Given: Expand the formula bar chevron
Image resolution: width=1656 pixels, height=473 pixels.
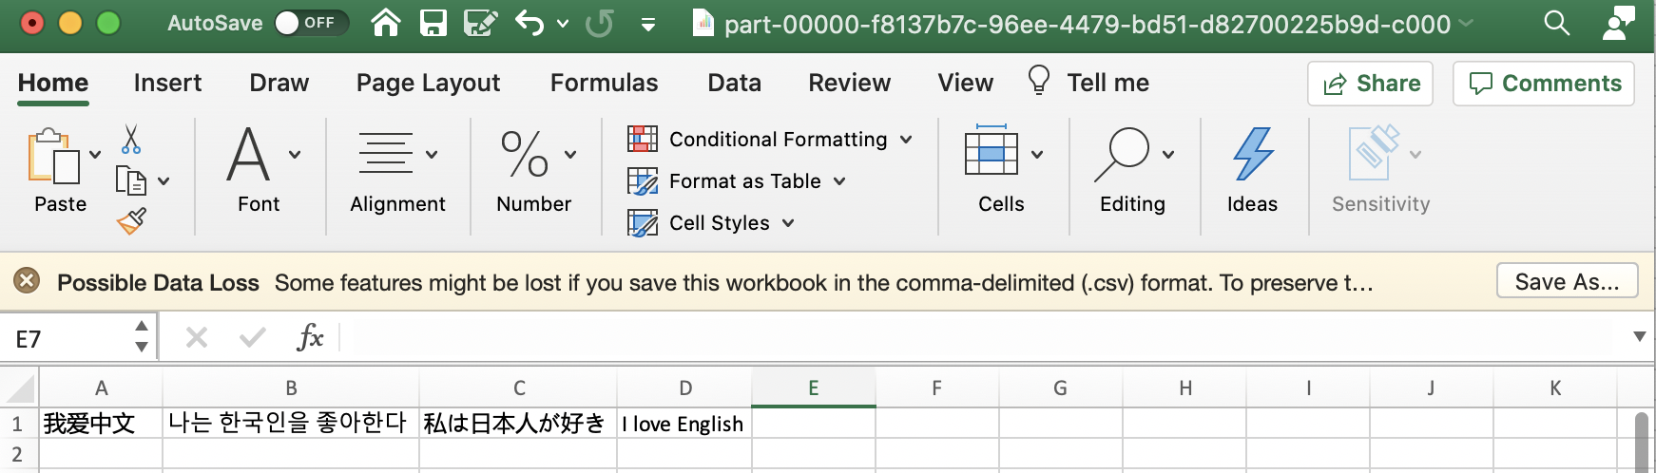Looking at the screenshot, I should [1639, 336].
